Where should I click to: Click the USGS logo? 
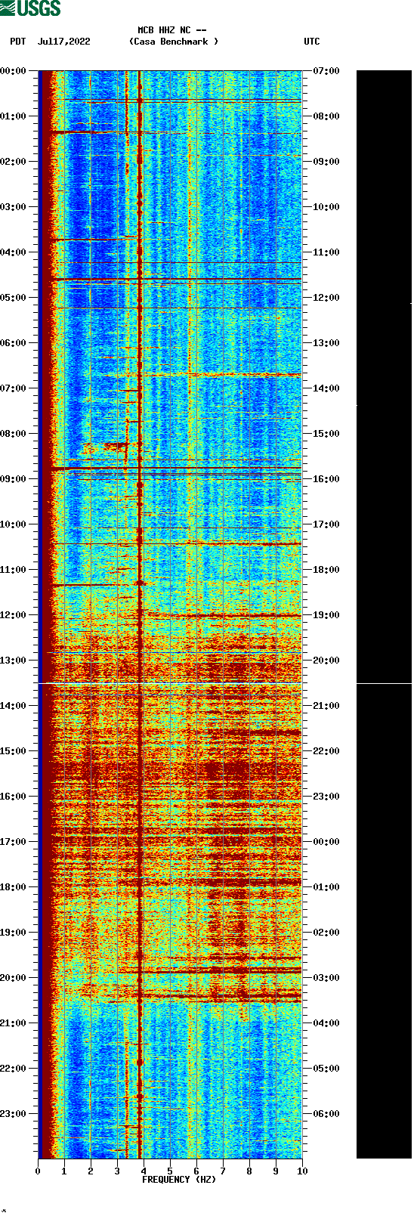[x=30, y=8]
